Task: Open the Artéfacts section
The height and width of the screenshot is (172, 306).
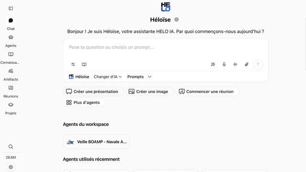Action: [11, 75]
